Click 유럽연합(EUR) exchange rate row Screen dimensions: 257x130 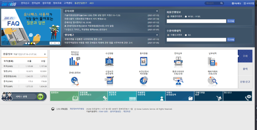(25, 76)
